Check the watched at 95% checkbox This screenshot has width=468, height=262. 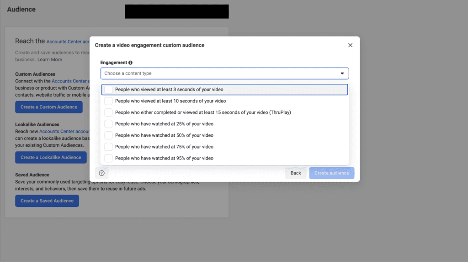click(108, 159)
